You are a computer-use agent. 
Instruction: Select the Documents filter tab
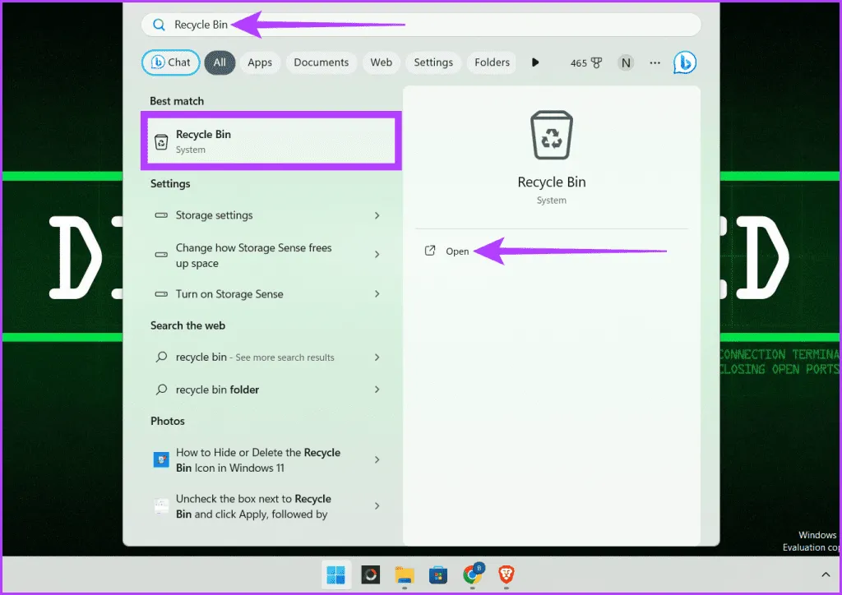[x=321, y=62]
